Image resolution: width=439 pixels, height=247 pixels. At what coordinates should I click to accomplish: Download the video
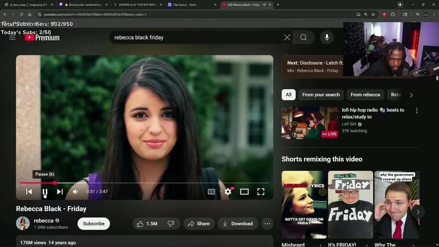[x=238, y=224]
